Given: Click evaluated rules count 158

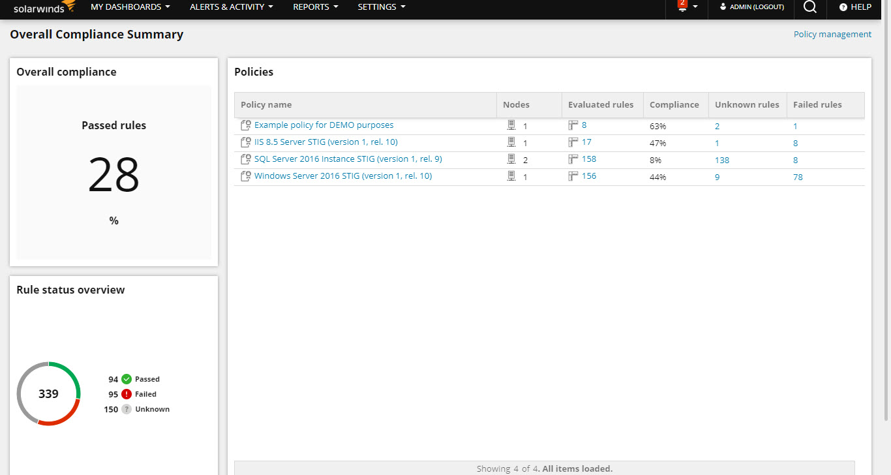Looking at the screenshot, I should [x=589, y=159].
